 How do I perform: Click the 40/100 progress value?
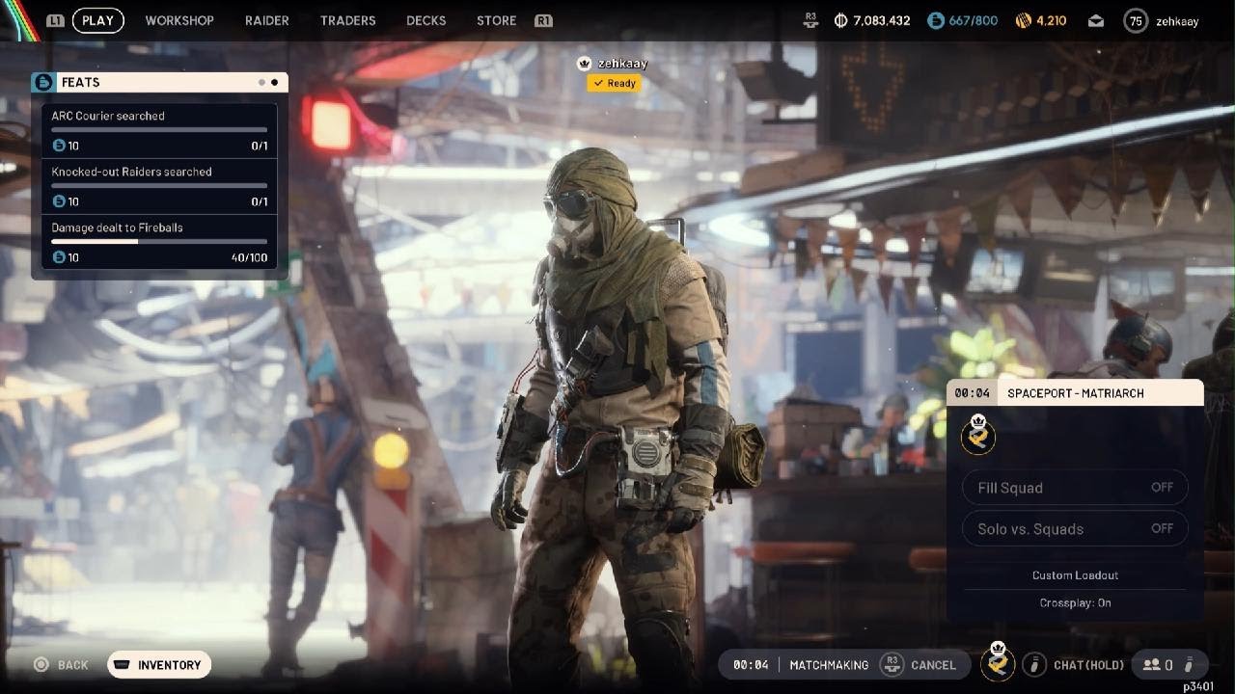click(249, 258)
